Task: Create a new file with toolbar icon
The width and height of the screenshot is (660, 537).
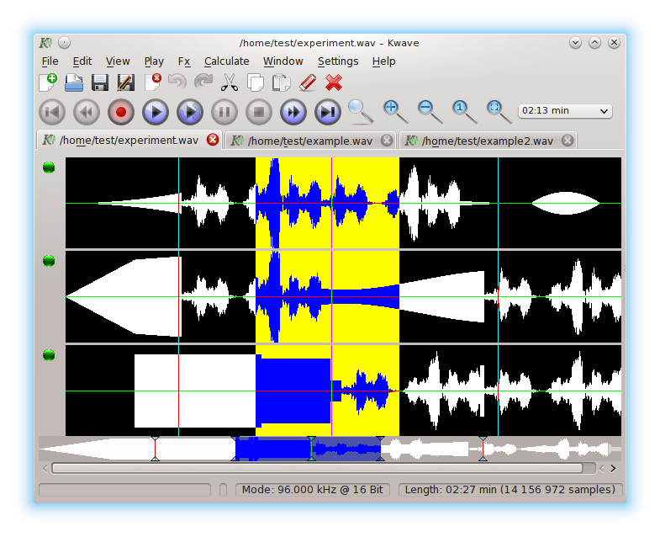Action: [x=48, y=82]
